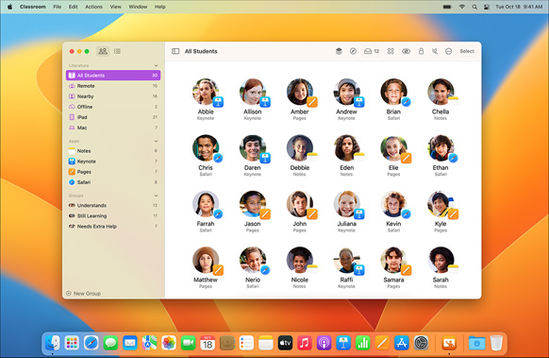The image size is (549, 358).
Task: Click the Navigate compass icon in toolbar
Action: pos(353,51)
